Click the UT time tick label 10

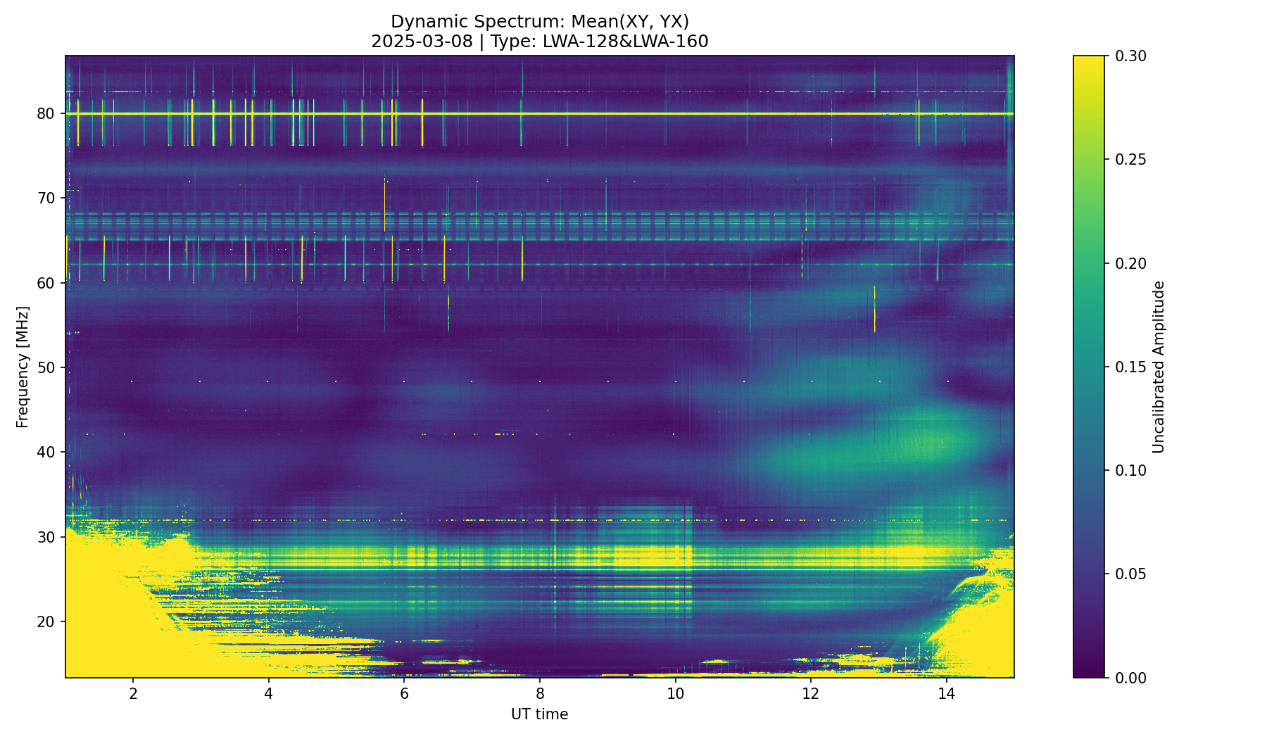675,693
